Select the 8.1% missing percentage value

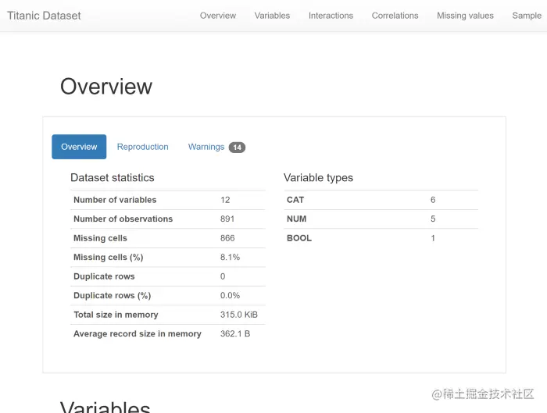[x=230, y=257]
